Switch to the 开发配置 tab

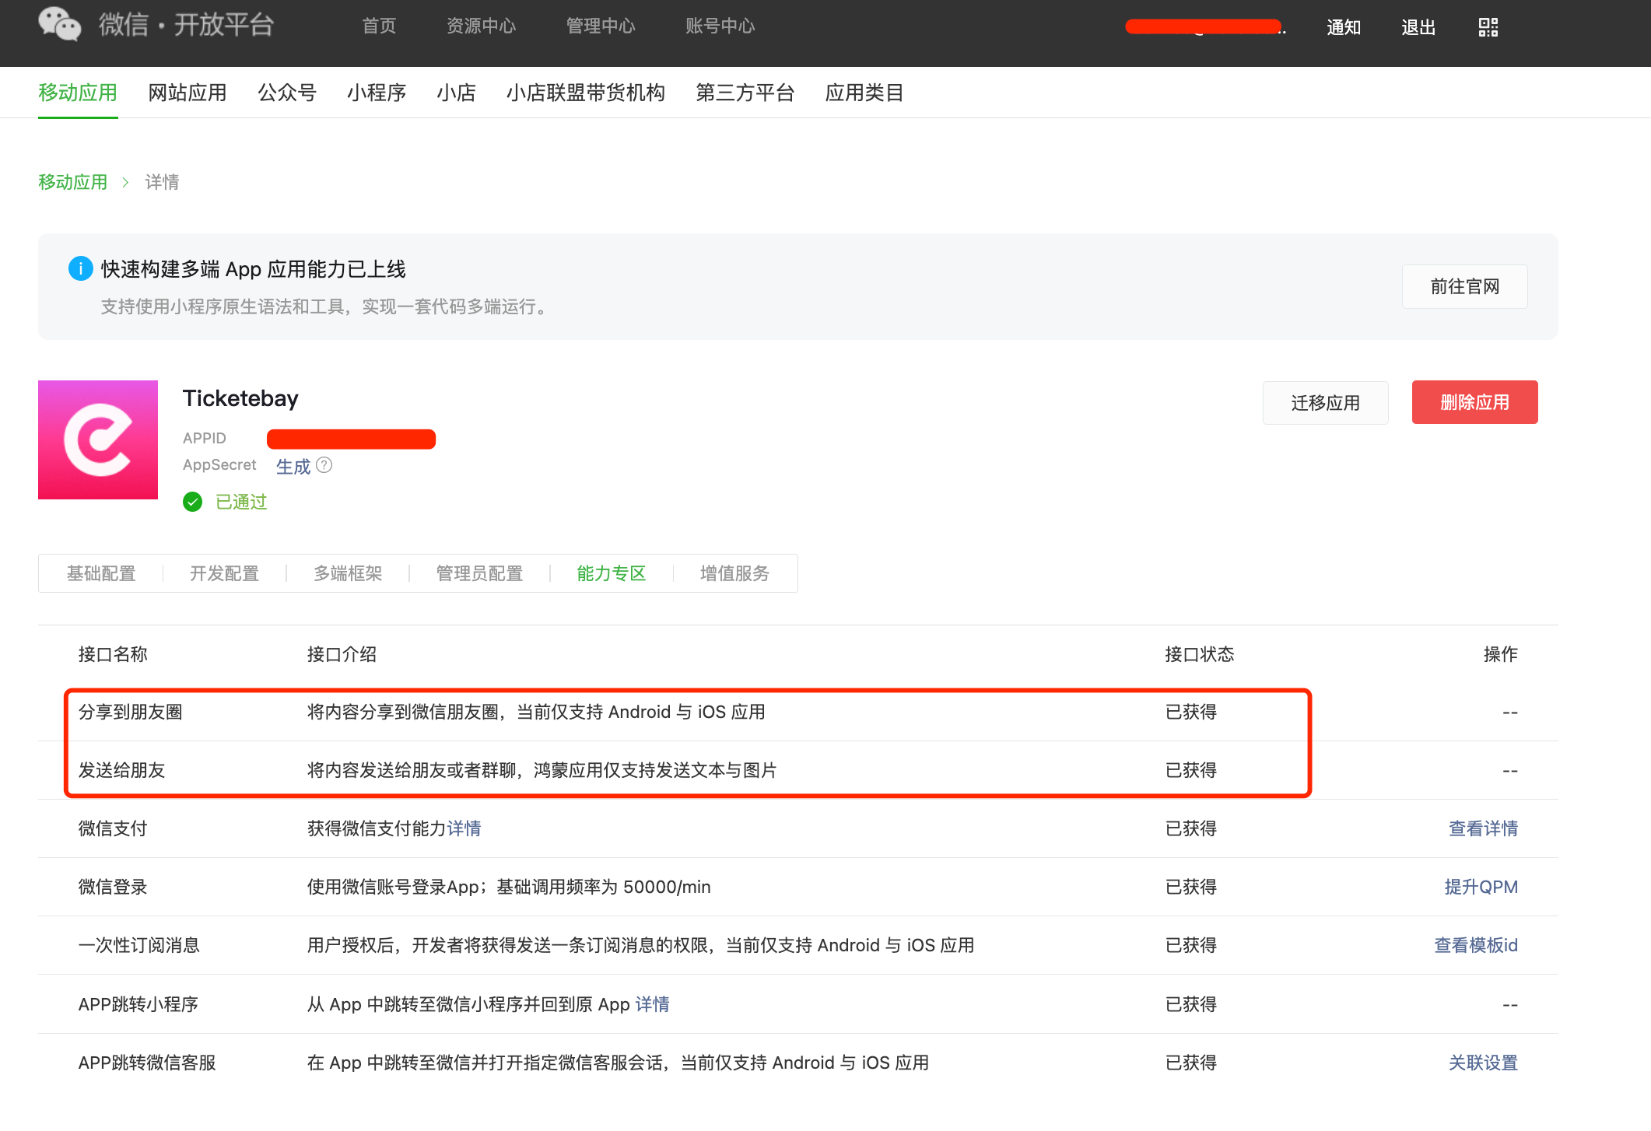(x=224, y=573)
